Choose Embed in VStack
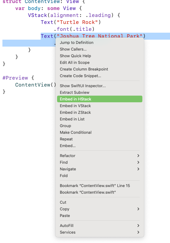Screen dimensions: 170x243 pyautogui.click(x=100, y=106)
